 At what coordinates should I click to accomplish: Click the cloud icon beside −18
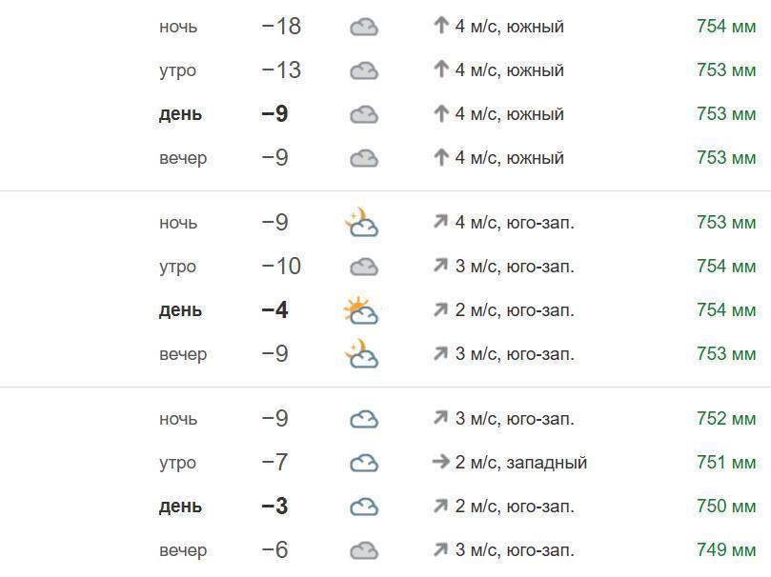[x=364, y=28]
